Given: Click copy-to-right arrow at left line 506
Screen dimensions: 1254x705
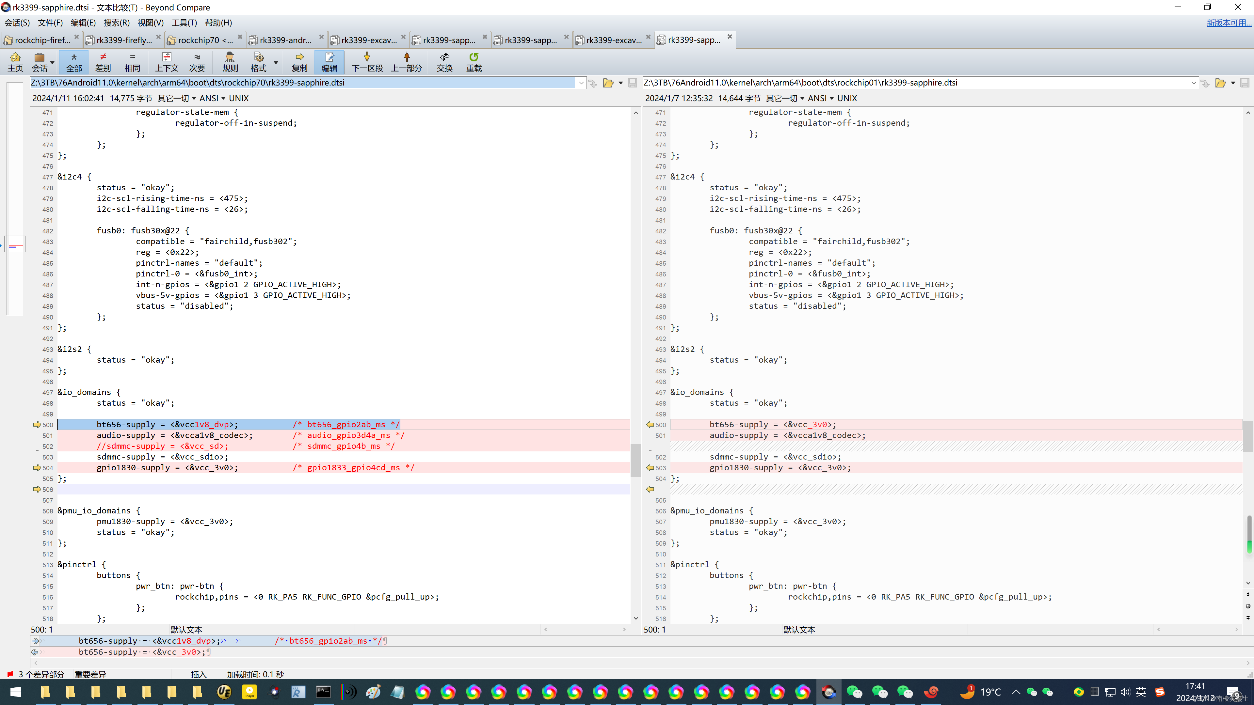Looking at the screenshot, I should [37, 490].
